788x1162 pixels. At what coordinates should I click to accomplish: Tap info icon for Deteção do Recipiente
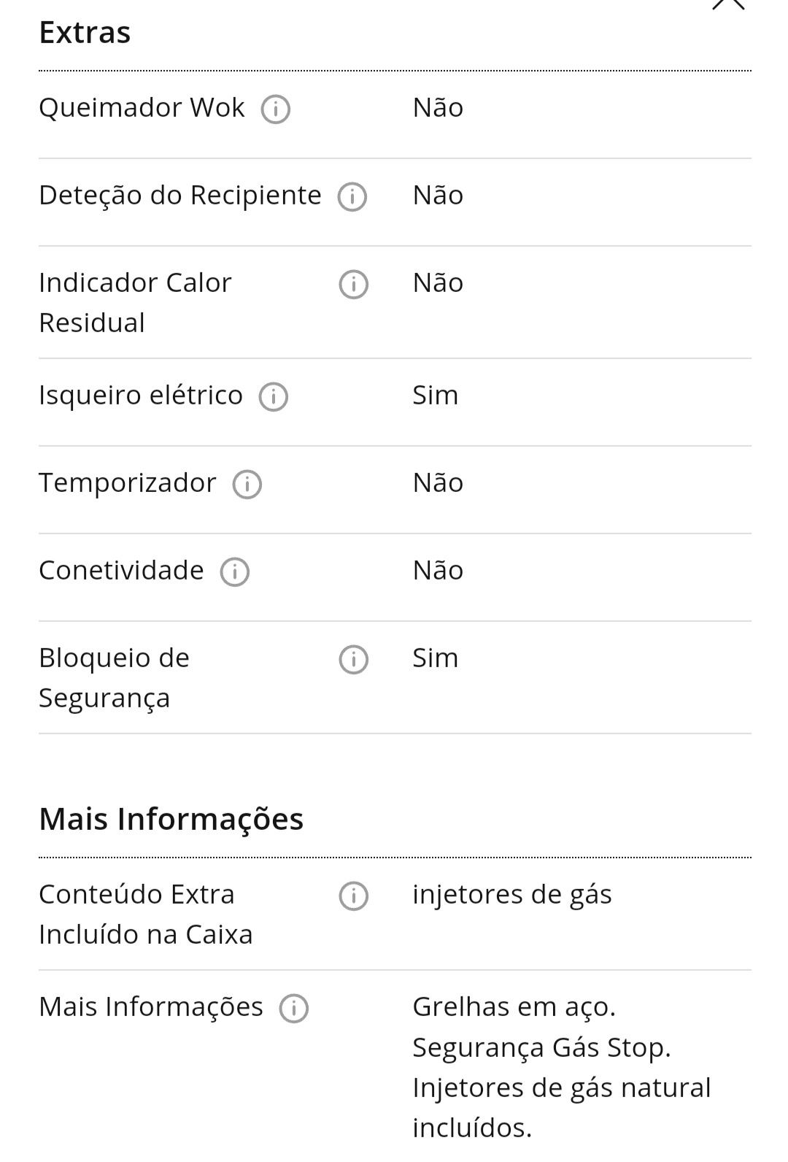tap(352, 197)
